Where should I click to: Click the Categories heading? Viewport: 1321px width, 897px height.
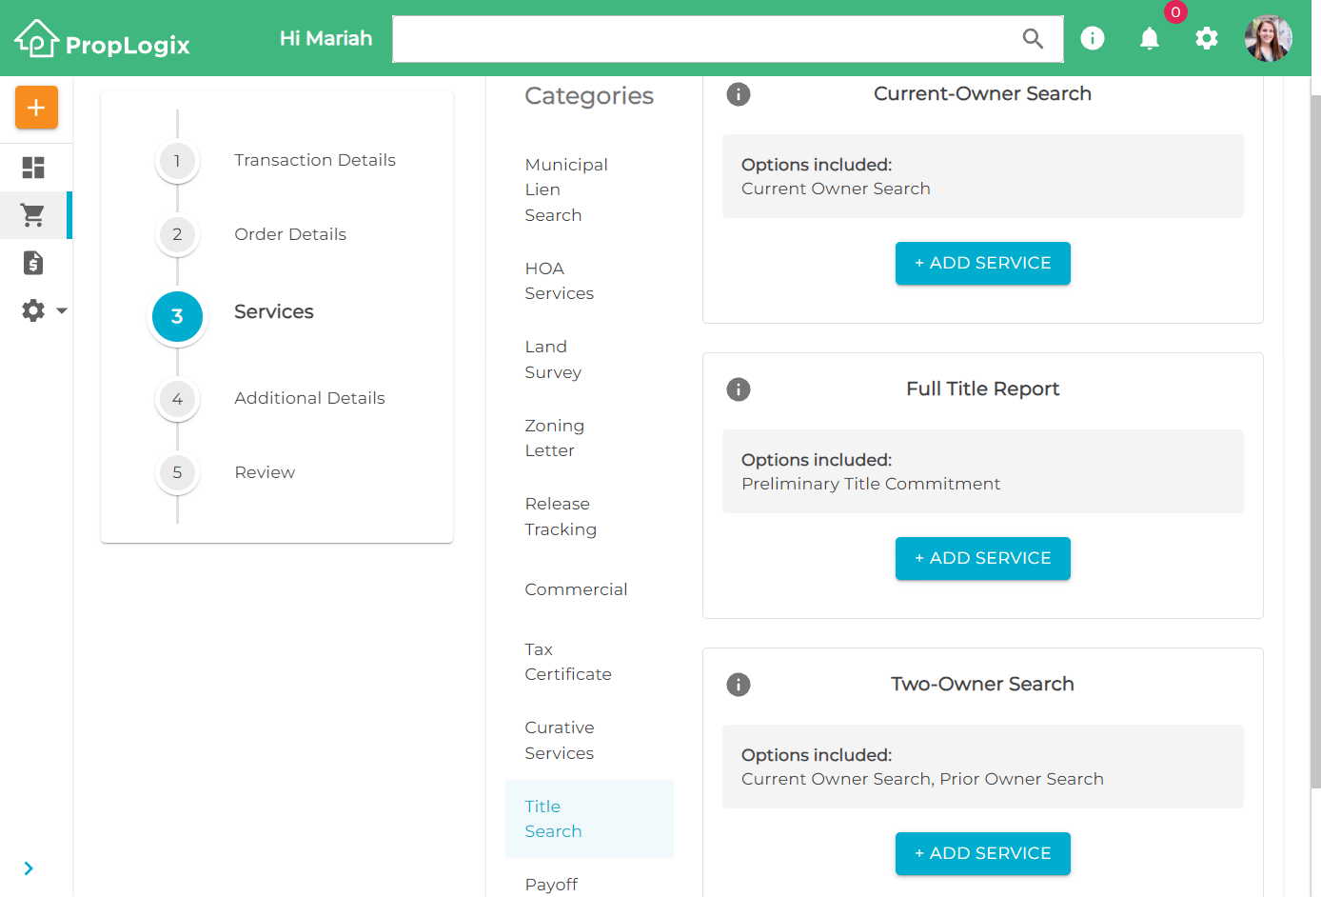[589, 96]
